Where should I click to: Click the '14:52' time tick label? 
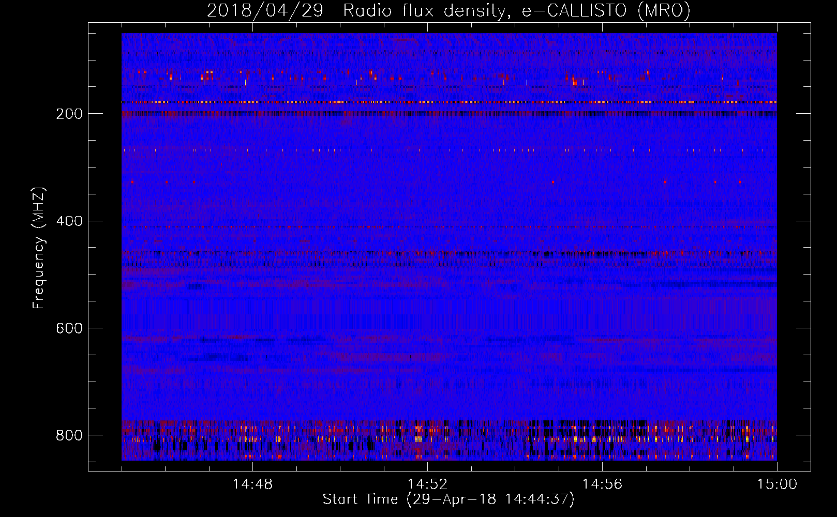(x=427, y=484)
